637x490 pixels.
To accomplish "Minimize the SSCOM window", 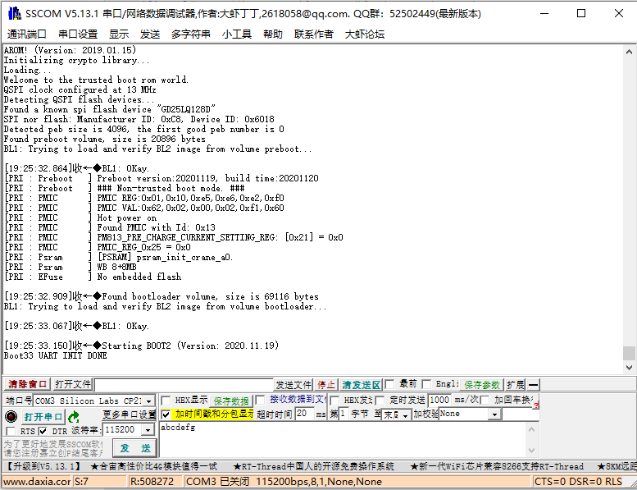I will click(x=544, y=13).
